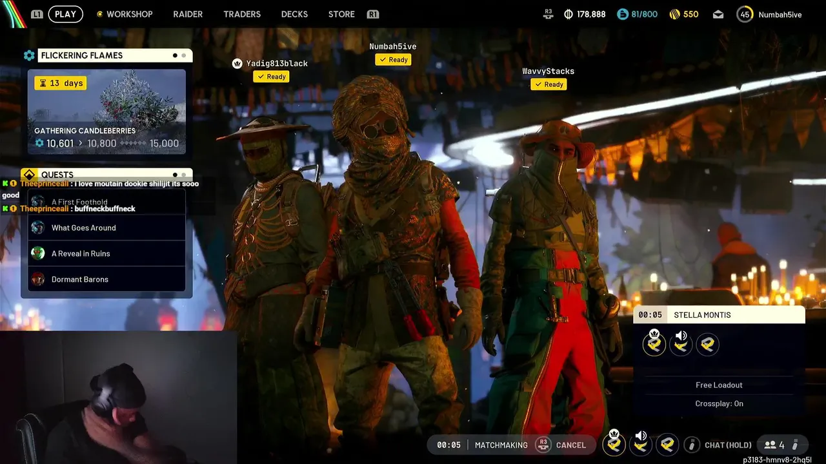Open the Numbah5ive profile name
The width and height of the screenshot is (826, 464).
[x=780, y=14]
